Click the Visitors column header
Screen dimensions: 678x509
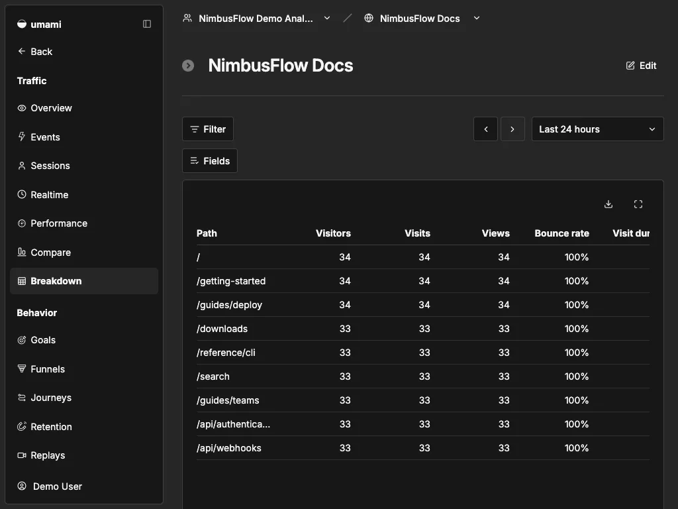(x=334, y=233)
